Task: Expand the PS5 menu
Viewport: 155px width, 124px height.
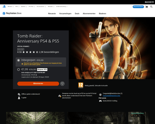Action: [x=17, y=7]
